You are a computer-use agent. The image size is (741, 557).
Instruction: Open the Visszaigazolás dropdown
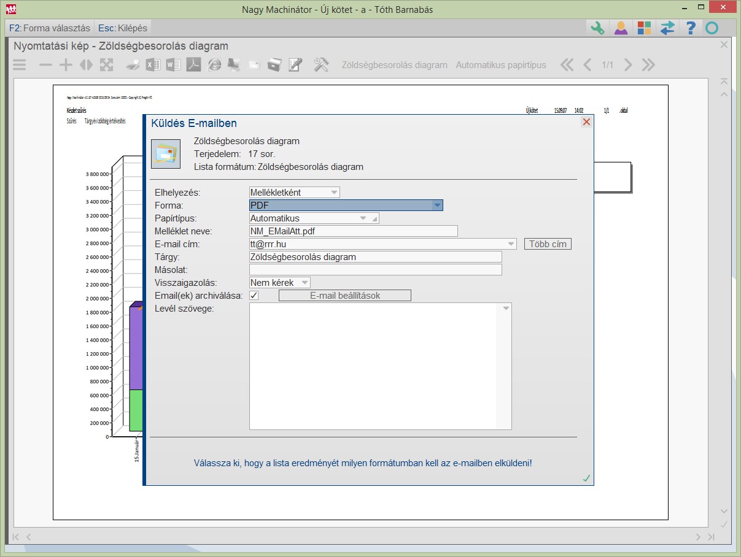305,283
